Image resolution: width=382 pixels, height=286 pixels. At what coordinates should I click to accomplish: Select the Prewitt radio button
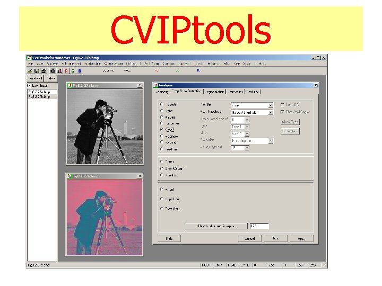(162, 117)
